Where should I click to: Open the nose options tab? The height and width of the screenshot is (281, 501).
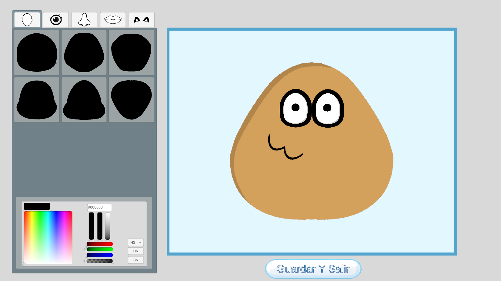[84, 20]
